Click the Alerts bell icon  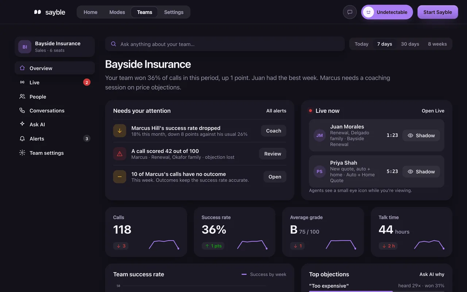(22, 139)
